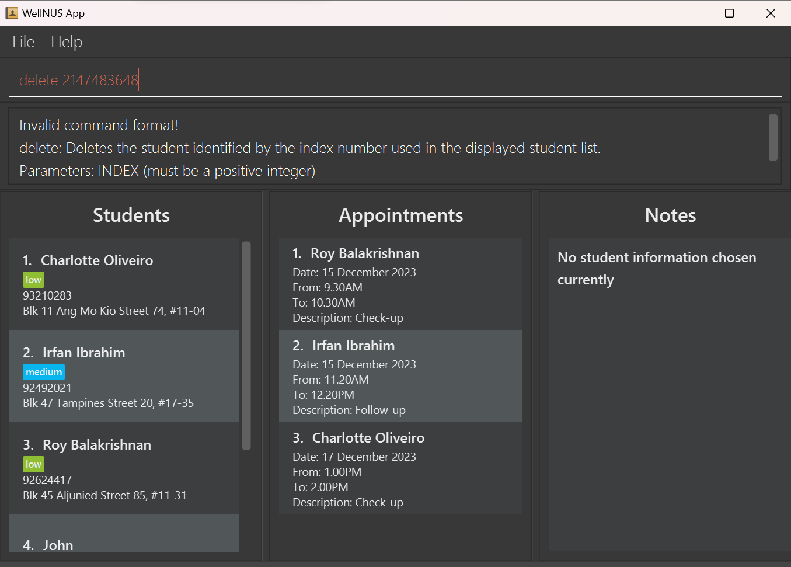Viewport: 791px width, 567px height.
Task: Click the low tag on Roy Balakrishnan
Action: pos(33,464)
